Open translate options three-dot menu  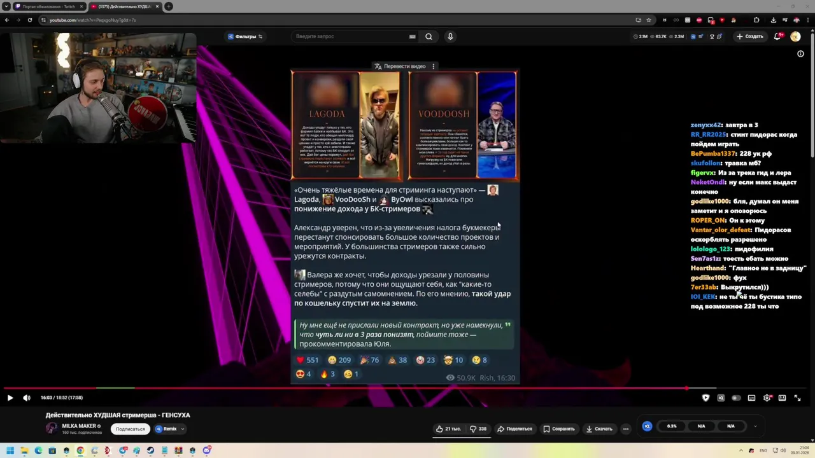(434, 66)
